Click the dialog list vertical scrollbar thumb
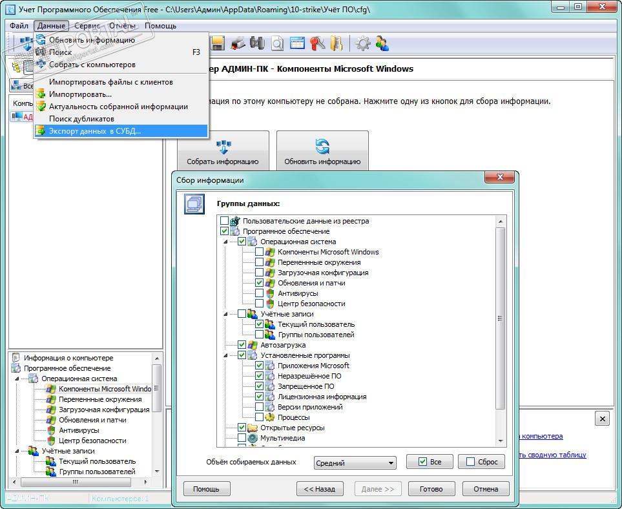The image size is (622, 509). (x=500, y=318)
